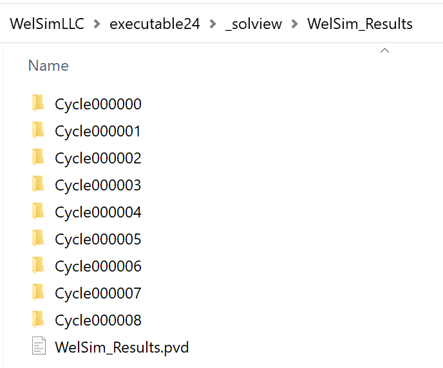Screen dimensions: 443x368
Task: Select the WelSim_Results.pvd file name
Action: [122, 347]
